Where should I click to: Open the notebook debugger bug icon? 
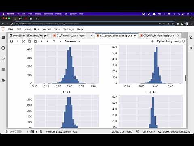pyautogui.click(x=152, y=41)
